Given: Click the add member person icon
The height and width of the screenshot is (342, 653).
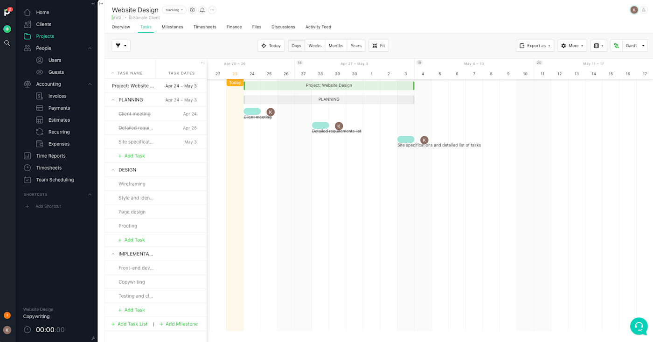Looking at the screenshot, I should click(644, 10).
